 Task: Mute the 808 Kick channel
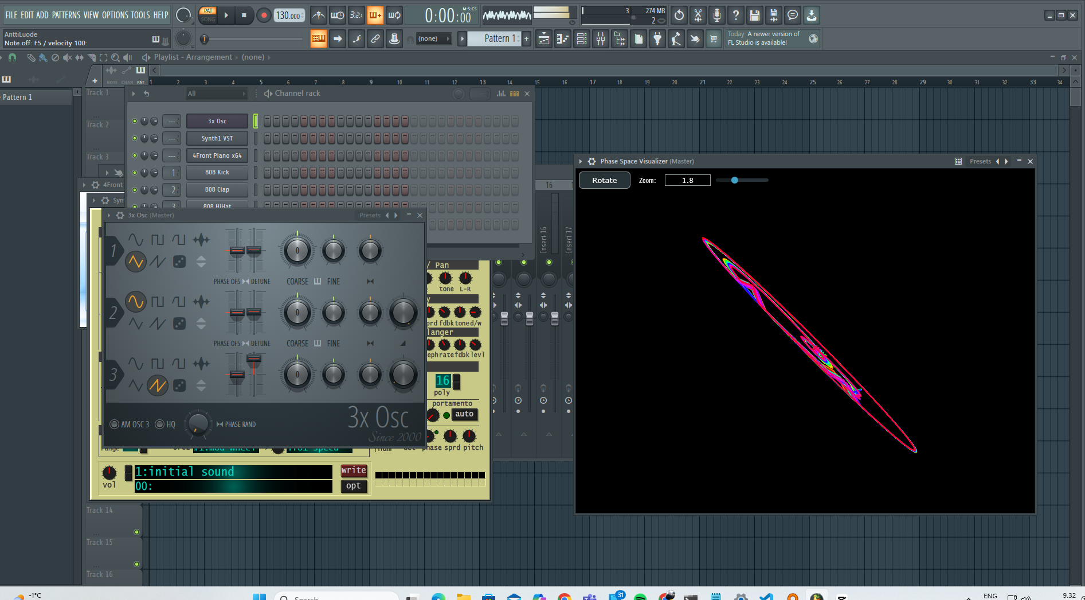(135, 173)
